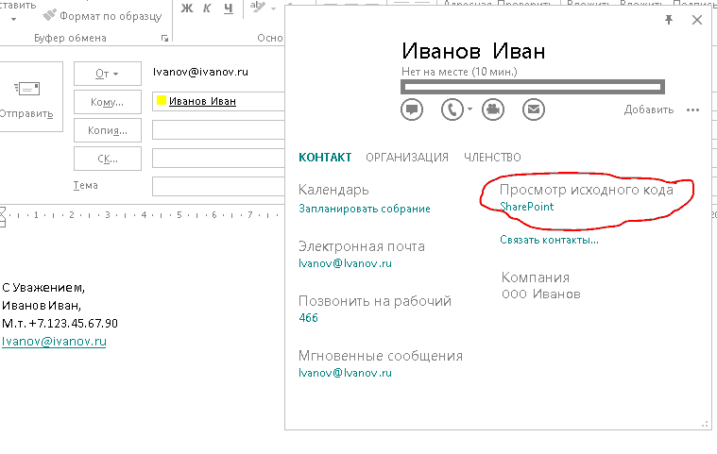Click ООО Иванов company text
Viewport: 717px width, 454px height.
pos(541,294)
